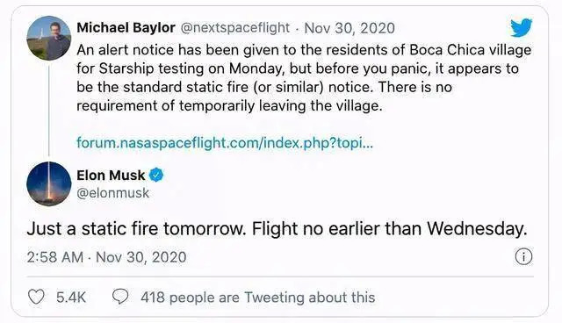This screenshot has width=562, height=323.
Task: Click the @nextspaceflight handle
Action: click(235, 27)
